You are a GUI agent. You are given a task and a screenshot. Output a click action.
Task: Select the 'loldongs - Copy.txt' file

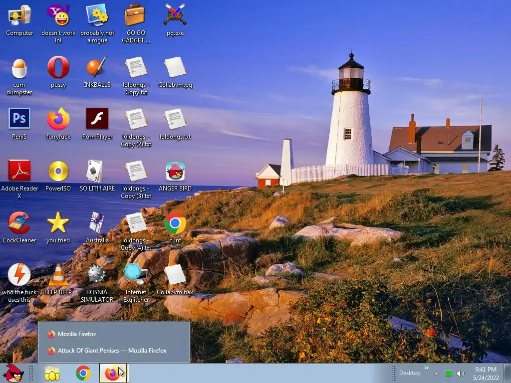pos(136,76)
